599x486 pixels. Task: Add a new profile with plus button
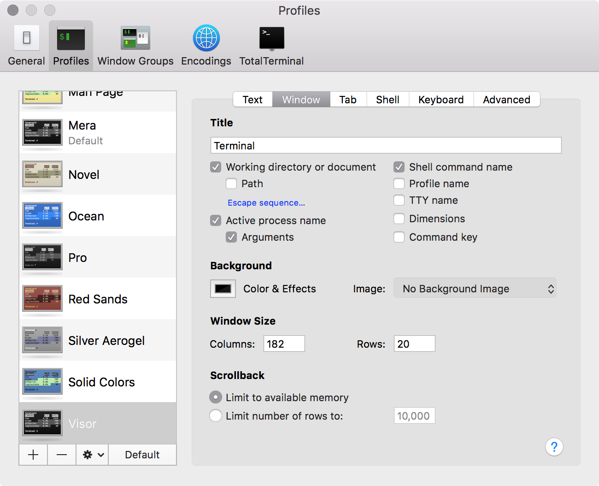coord(33,455)
